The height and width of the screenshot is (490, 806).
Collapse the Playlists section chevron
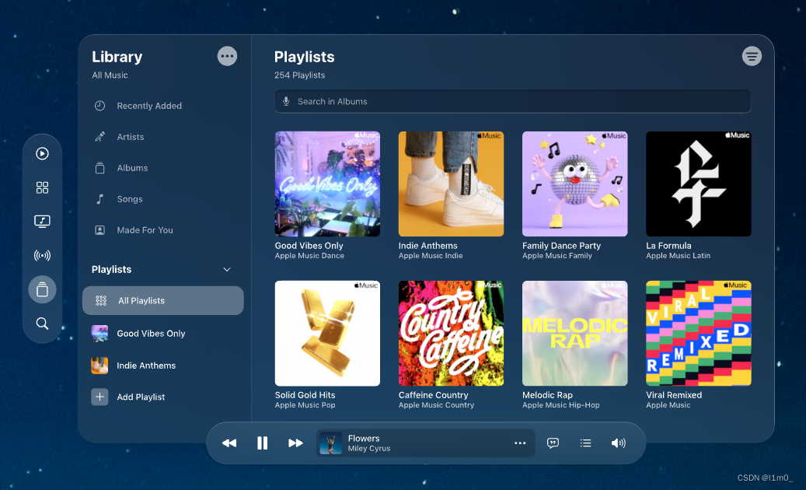click(x=227, y=269)
